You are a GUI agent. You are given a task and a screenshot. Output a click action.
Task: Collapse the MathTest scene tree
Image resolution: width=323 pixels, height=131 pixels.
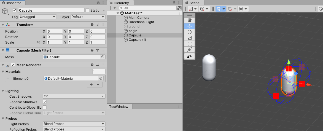click(118, 13)
